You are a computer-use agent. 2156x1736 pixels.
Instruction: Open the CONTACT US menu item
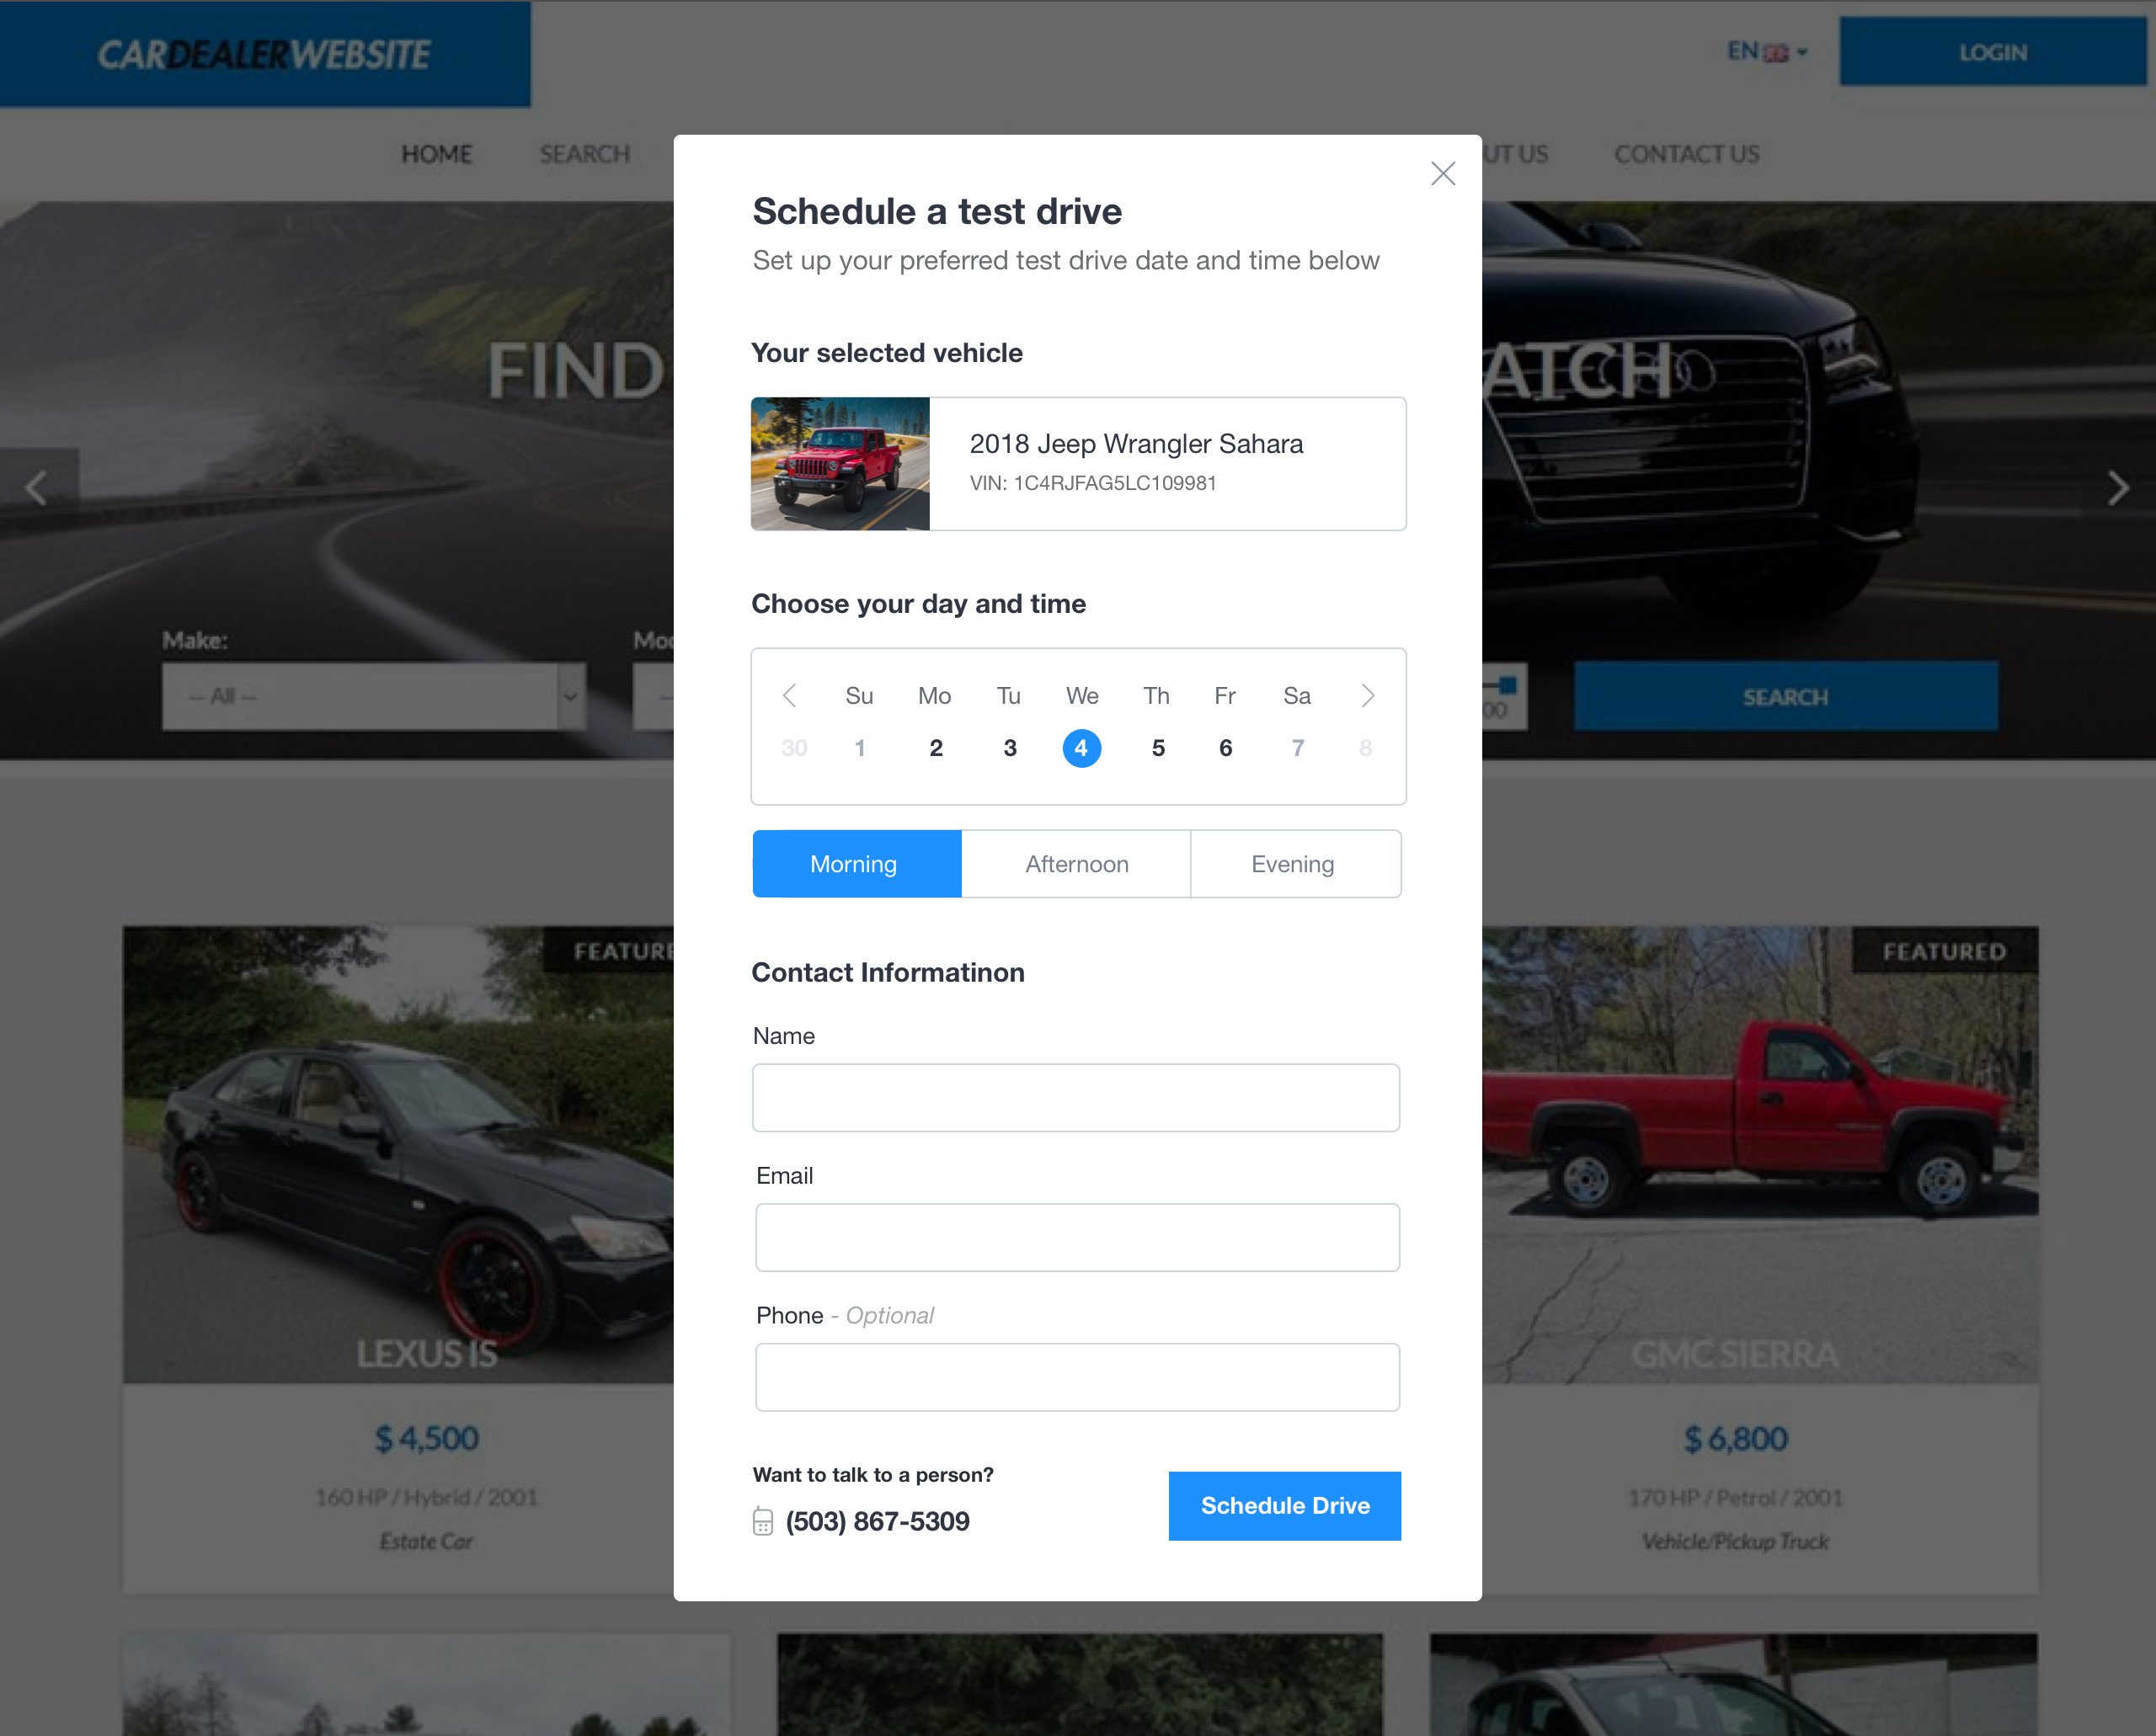click(1687, 155)
